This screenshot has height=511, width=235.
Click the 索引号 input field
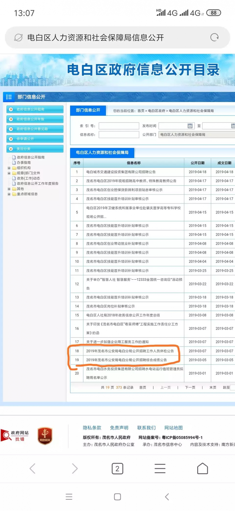point(119,126)
